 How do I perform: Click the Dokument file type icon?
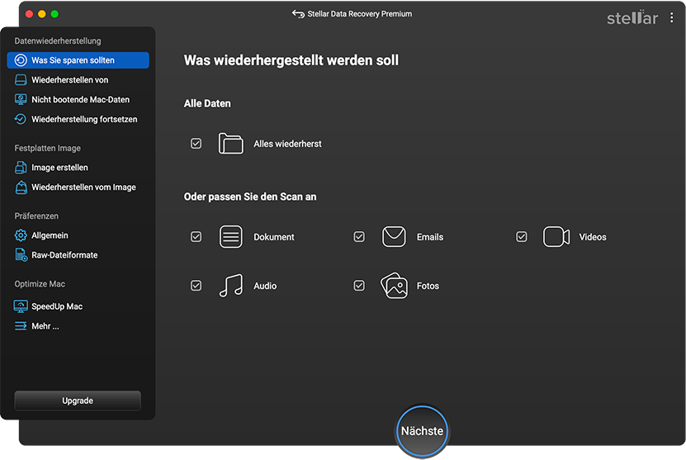pyautogui.click(x=230, y=237)
